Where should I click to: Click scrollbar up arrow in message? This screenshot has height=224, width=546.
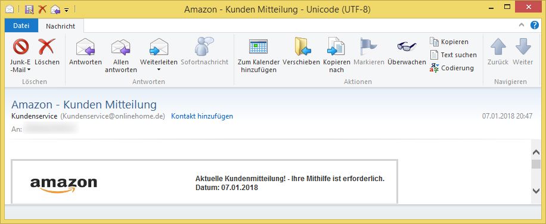[x=536, y=152]
